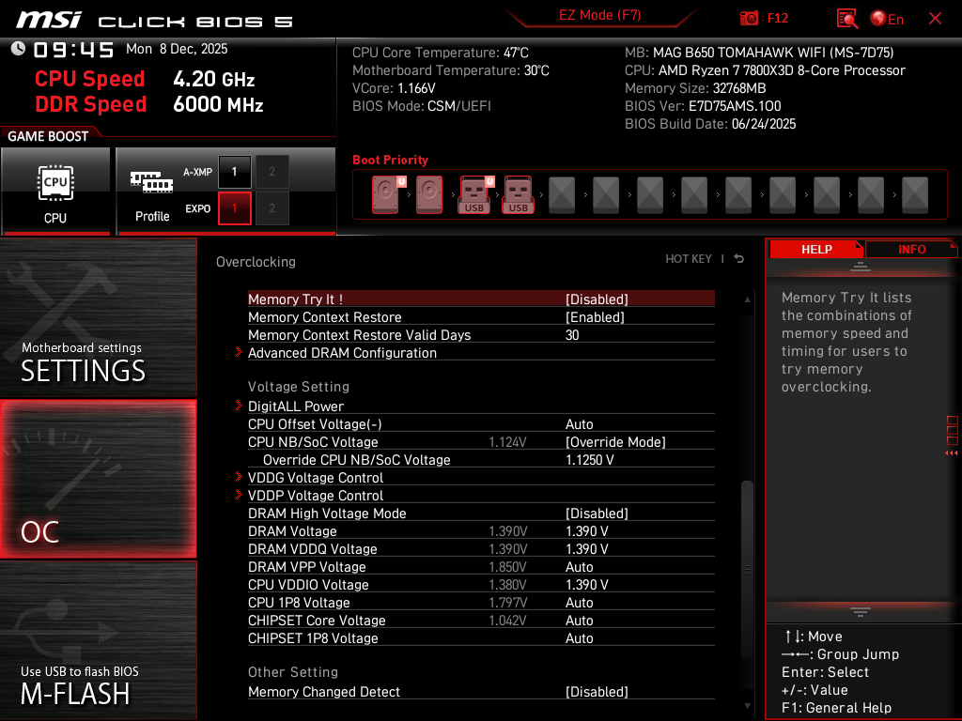Screen dimensions: 962x721
Task: Click the Other Setting section heading
Action: [x=293, y=672]
